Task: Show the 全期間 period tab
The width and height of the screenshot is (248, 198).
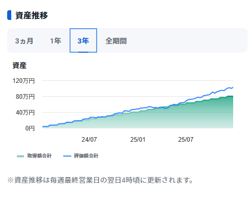Action: (116, 41)
